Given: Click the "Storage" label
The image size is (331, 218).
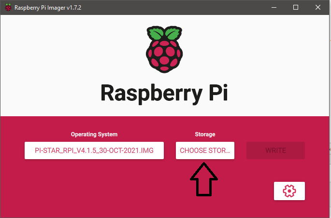Looking at the screenshot, I should (205, 135).
